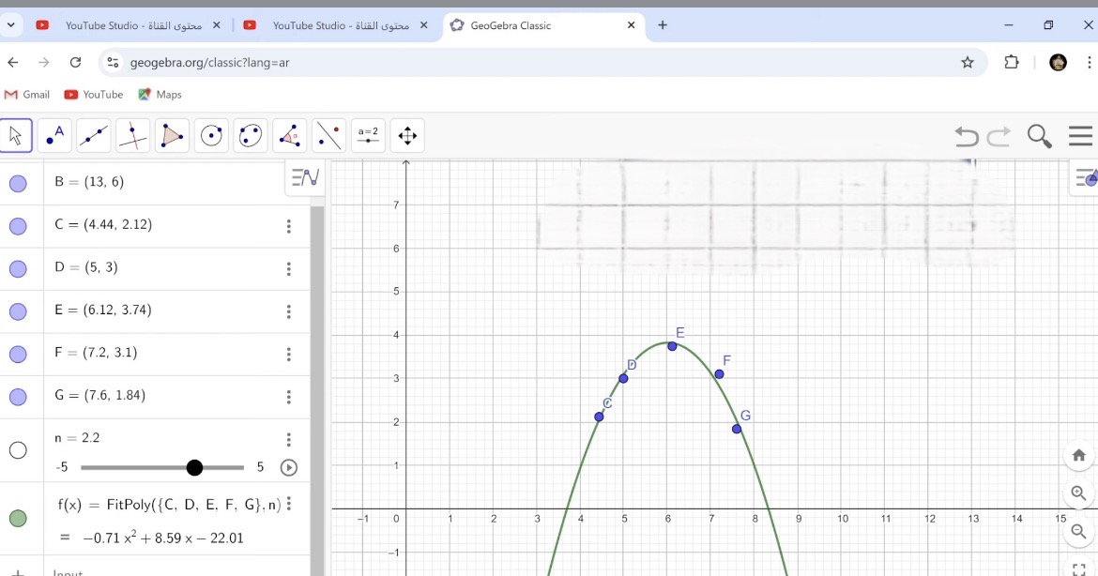
Task: Toggle visibility of point C
Action: tap(18, 226)
